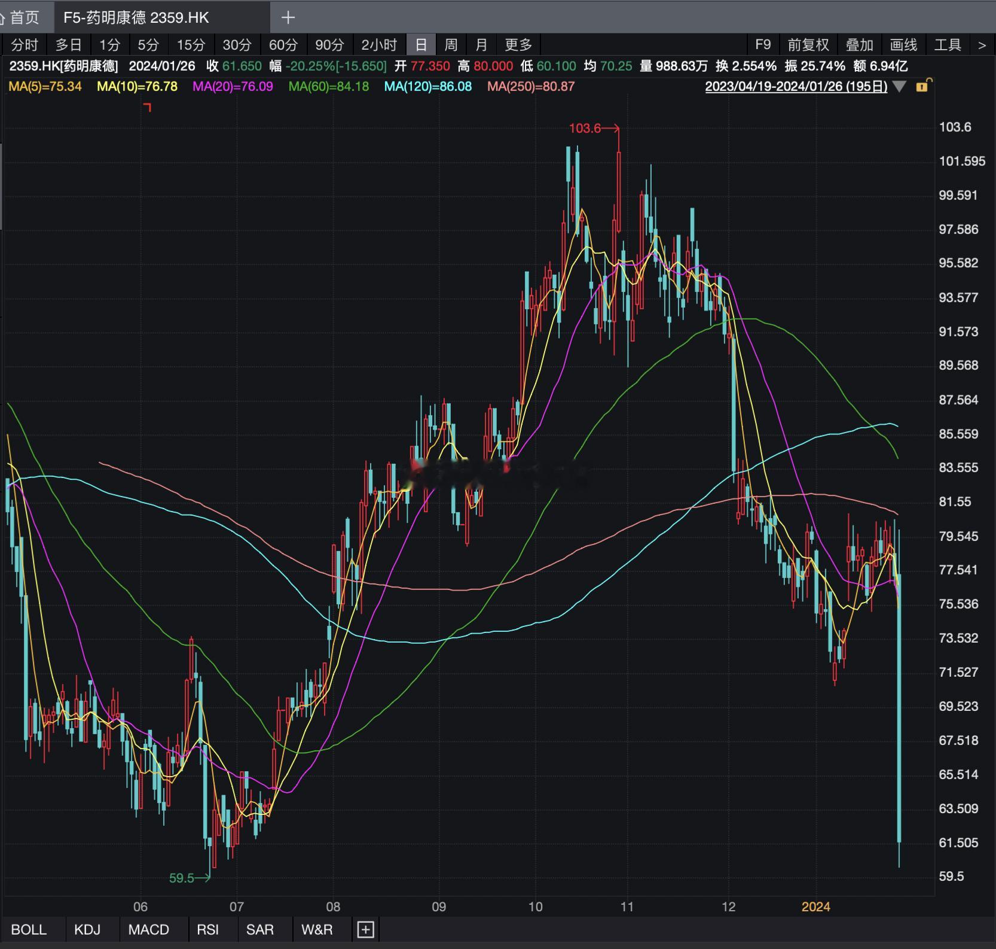Screen dimensions: 996x949
Task: Open 画线 drawing tools
Action: (903, 45)
